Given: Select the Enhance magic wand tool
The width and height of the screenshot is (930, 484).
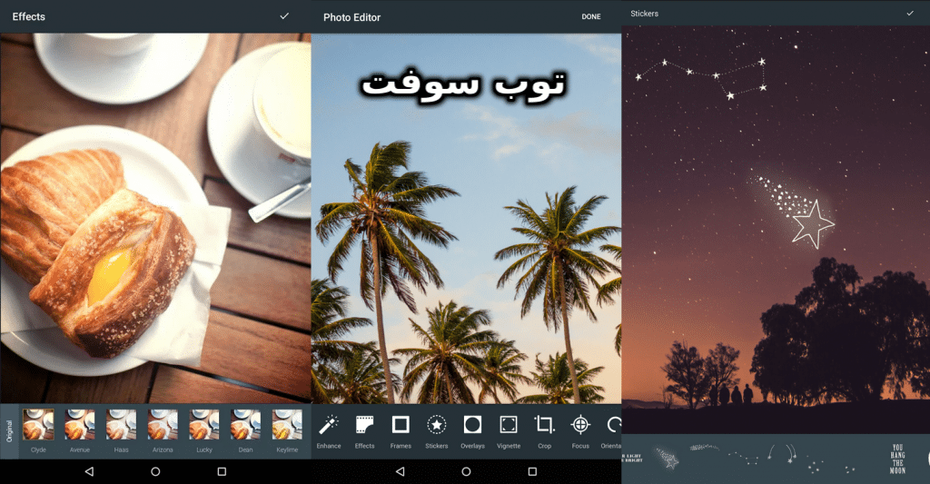Looking at the screenshot, I should (x=329, y=432).
